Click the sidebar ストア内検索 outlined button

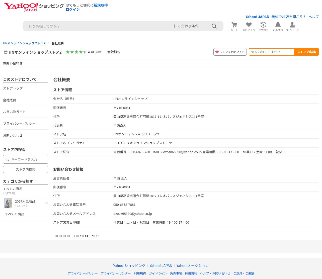26,169
